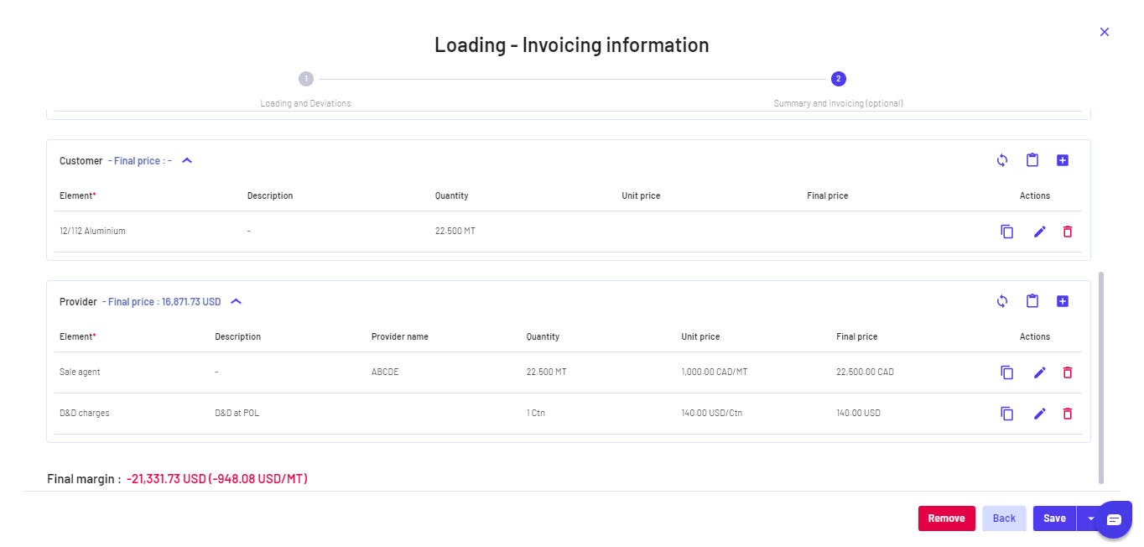Click the 22.500 MT quantity in Customer table
The width and height of the screenshot is (1144, 547).
pos(455,231)
